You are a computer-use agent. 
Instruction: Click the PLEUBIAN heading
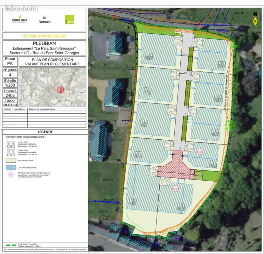coord(44,43)
